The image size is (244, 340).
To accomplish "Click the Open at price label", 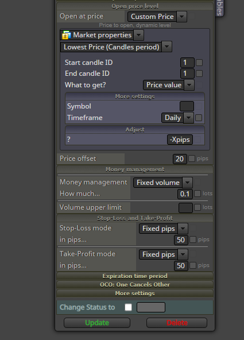I will point(82,16).
